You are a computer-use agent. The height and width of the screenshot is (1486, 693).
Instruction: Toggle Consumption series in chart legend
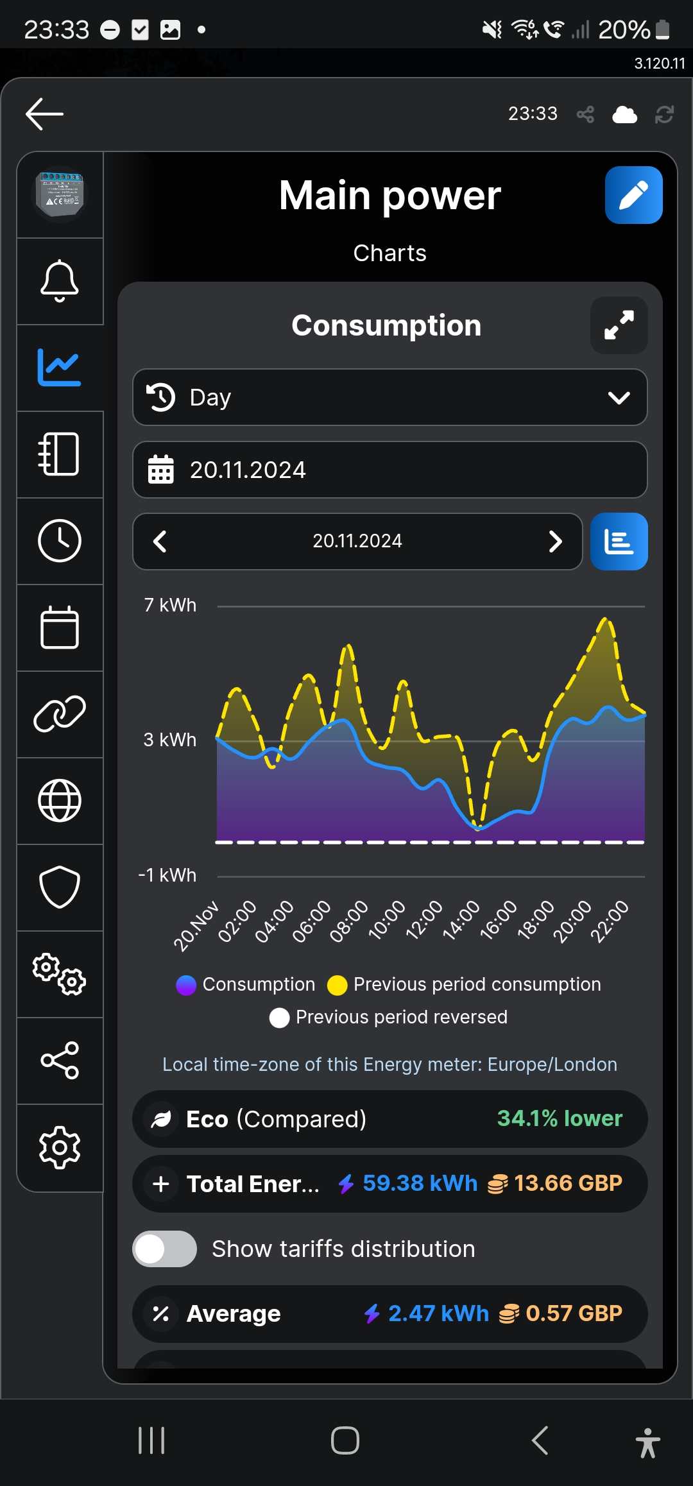pyautogui.click(x=246, y=984)
